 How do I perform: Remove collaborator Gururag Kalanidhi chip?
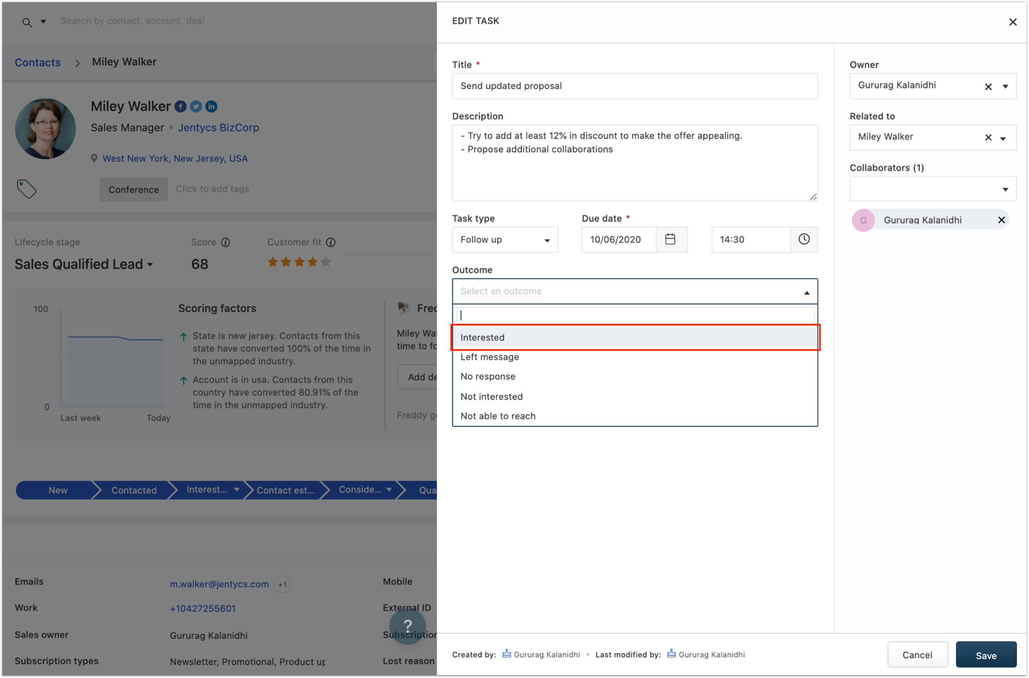[x=1001, y=220]
